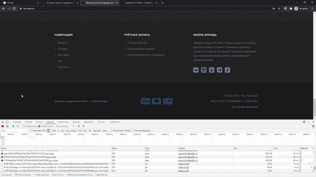This screenshot has width=316, height=177.
Task: Close the DevTools panel
Action: (x=313, y=122)
